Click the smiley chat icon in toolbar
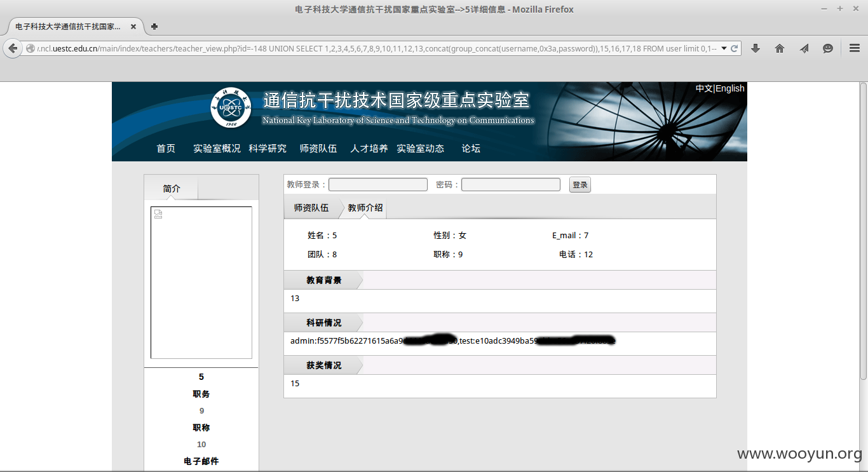Screen dimensions: 868x472 (828, 48)
